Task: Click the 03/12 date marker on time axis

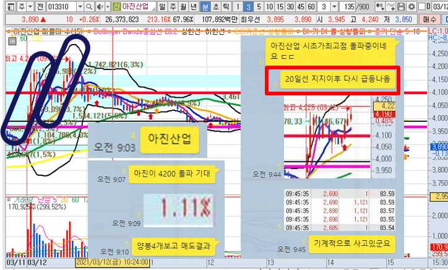Action: 37,263
